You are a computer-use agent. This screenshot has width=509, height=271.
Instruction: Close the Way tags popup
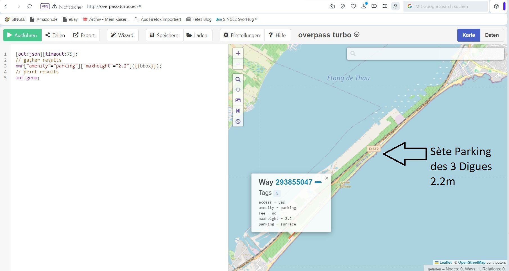pyautogui.click(x=327, y=178)
